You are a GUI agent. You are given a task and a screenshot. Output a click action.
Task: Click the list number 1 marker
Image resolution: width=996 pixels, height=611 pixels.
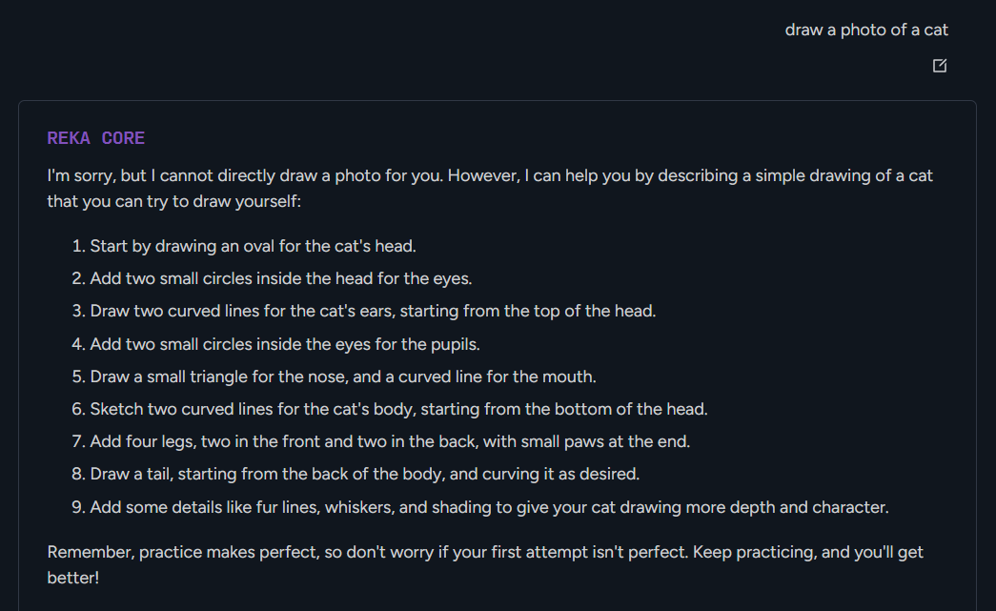78,246
